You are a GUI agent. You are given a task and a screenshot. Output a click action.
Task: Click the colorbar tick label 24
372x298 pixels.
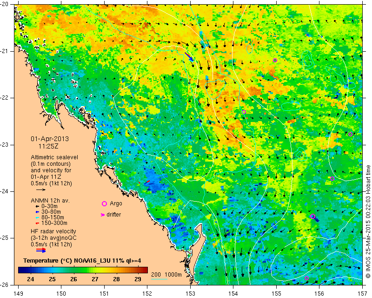31,279
